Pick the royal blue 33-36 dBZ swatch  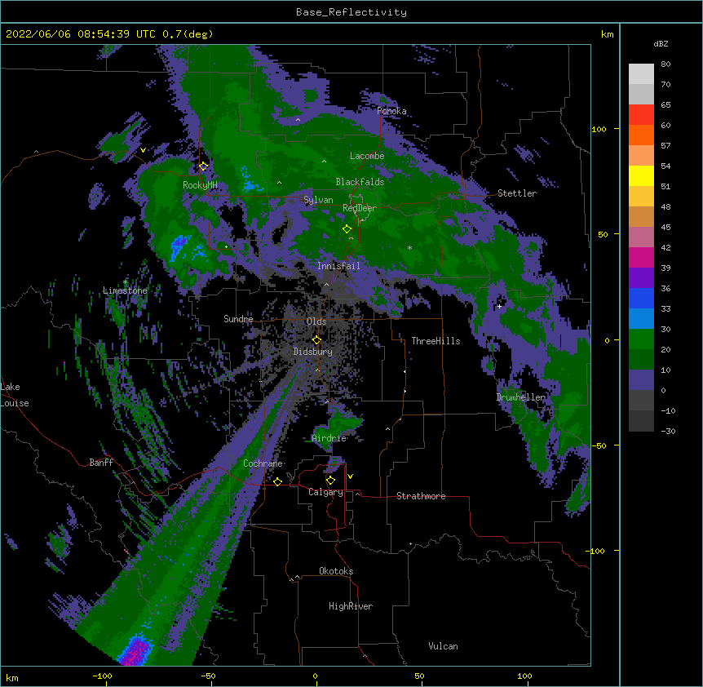point(641,298)
